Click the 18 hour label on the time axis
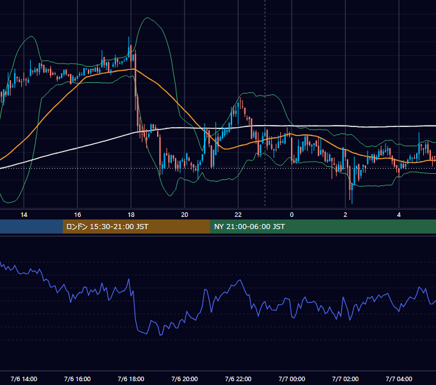This screenshot has width=436, height=385. (131, 215)
